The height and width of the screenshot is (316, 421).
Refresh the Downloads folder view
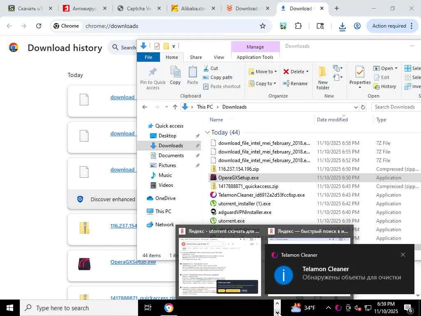point(363,107)
